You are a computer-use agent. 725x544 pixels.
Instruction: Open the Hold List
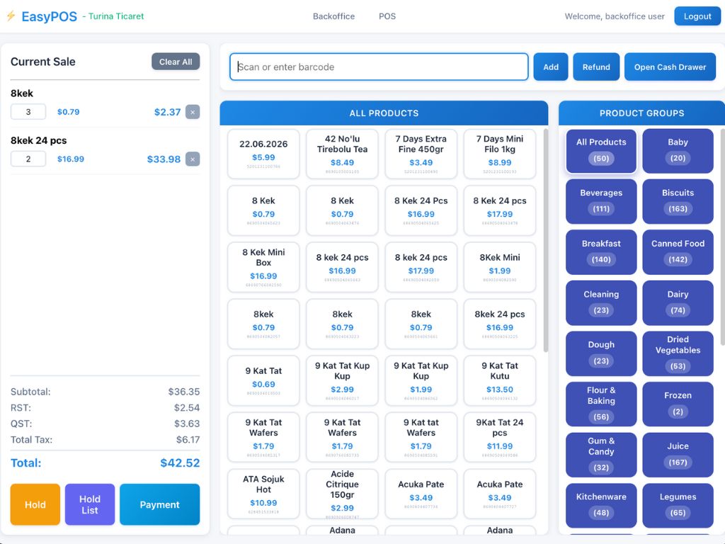point(90,504)
